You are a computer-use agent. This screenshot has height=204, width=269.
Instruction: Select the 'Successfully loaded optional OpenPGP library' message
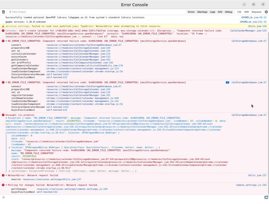click(75, 17)
